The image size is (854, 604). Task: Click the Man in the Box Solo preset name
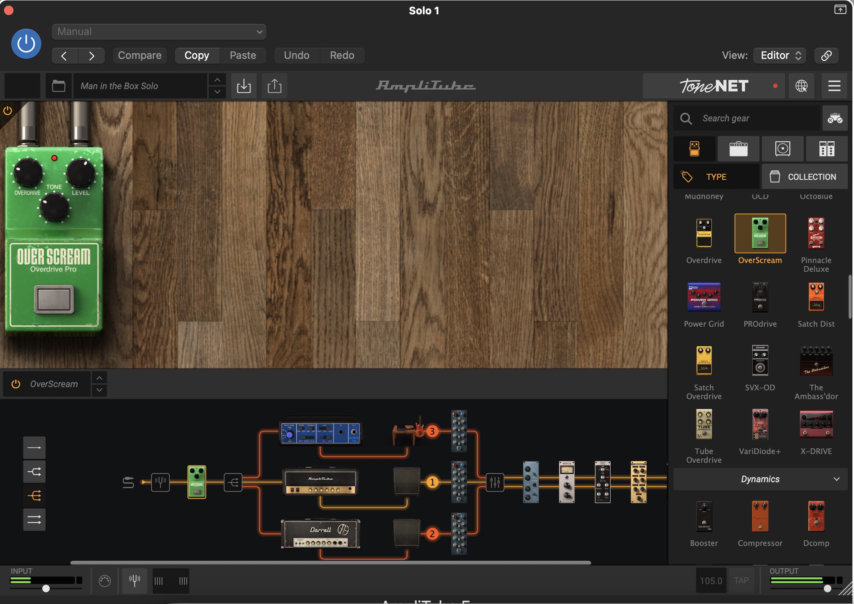click(140, 86)
